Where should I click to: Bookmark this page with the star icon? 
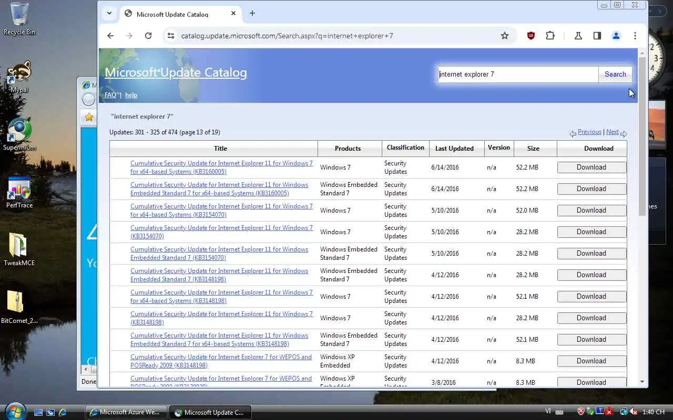(505, 36)
